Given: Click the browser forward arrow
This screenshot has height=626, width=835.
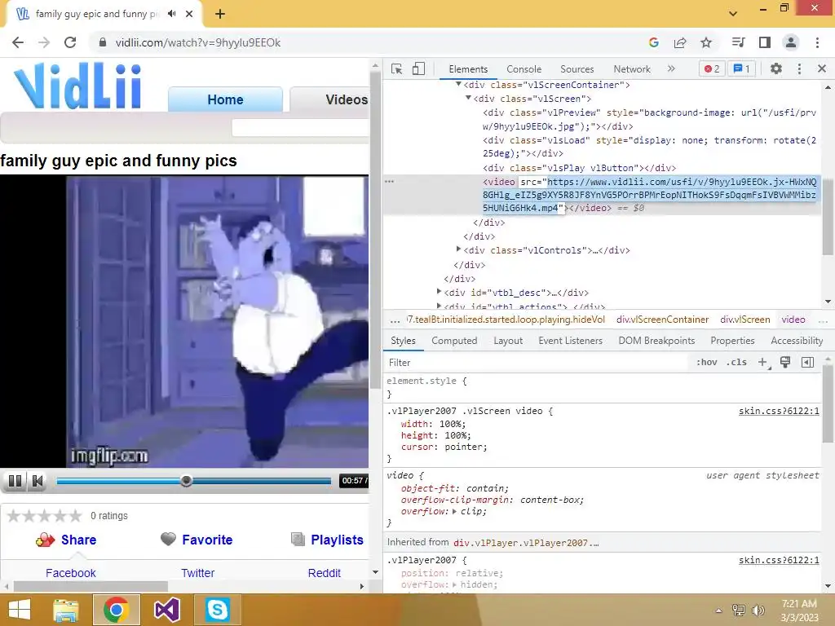Looking at the screenshot, I should click(44, 42).
